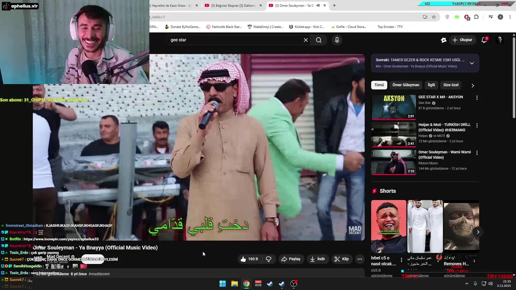
Task: Click the green extension icon in toolbar
Action: pyautogui.click(x=457, y=17)
